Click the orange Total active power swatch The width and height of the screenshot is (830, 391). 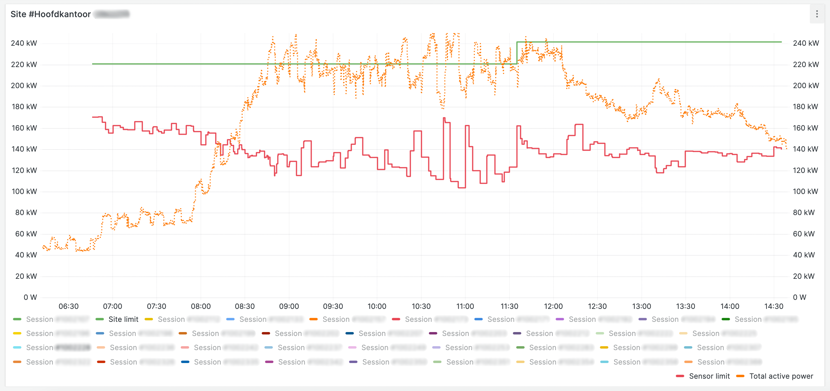740,376
